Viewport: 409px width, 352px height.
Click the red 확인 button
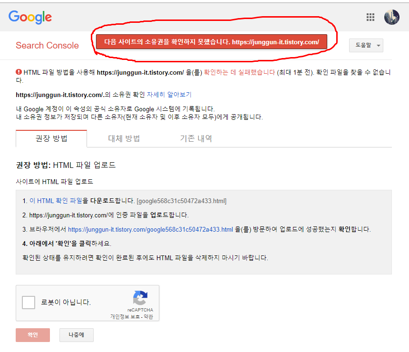pyautogui.click(x=33, y=335)
